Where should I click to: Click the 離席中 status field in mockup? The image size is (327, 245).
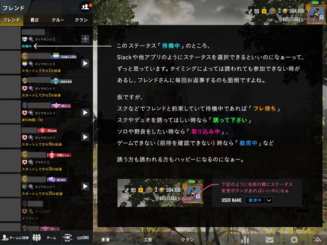click(x=255, y=200)
